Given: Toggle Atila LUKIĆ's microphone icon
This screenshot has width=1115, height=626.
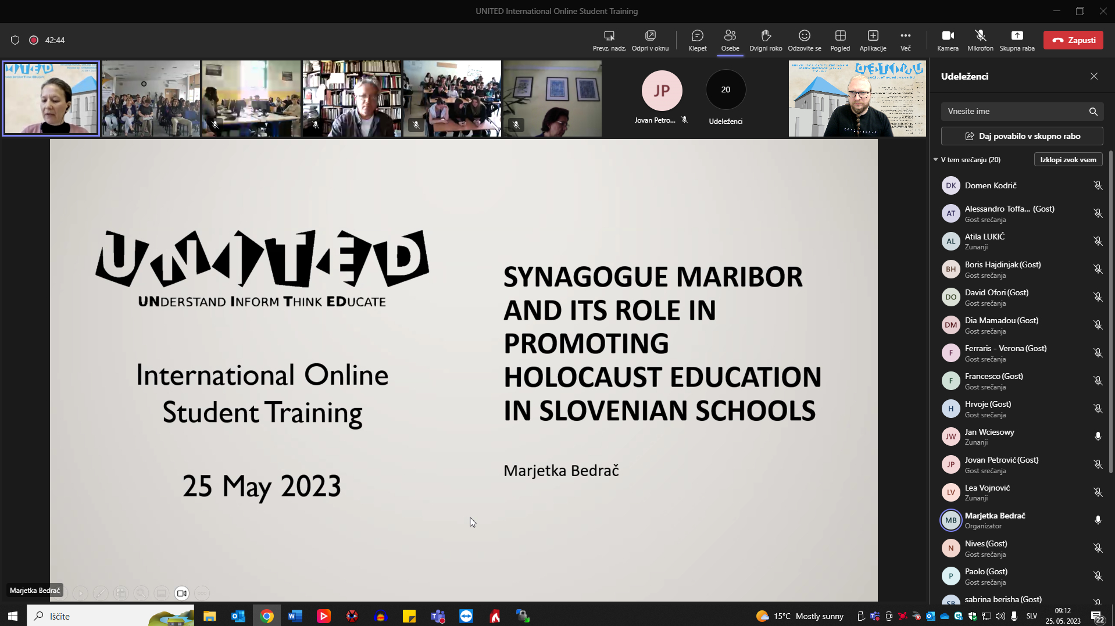Looking at the screenshot, I should point(1098,241).
